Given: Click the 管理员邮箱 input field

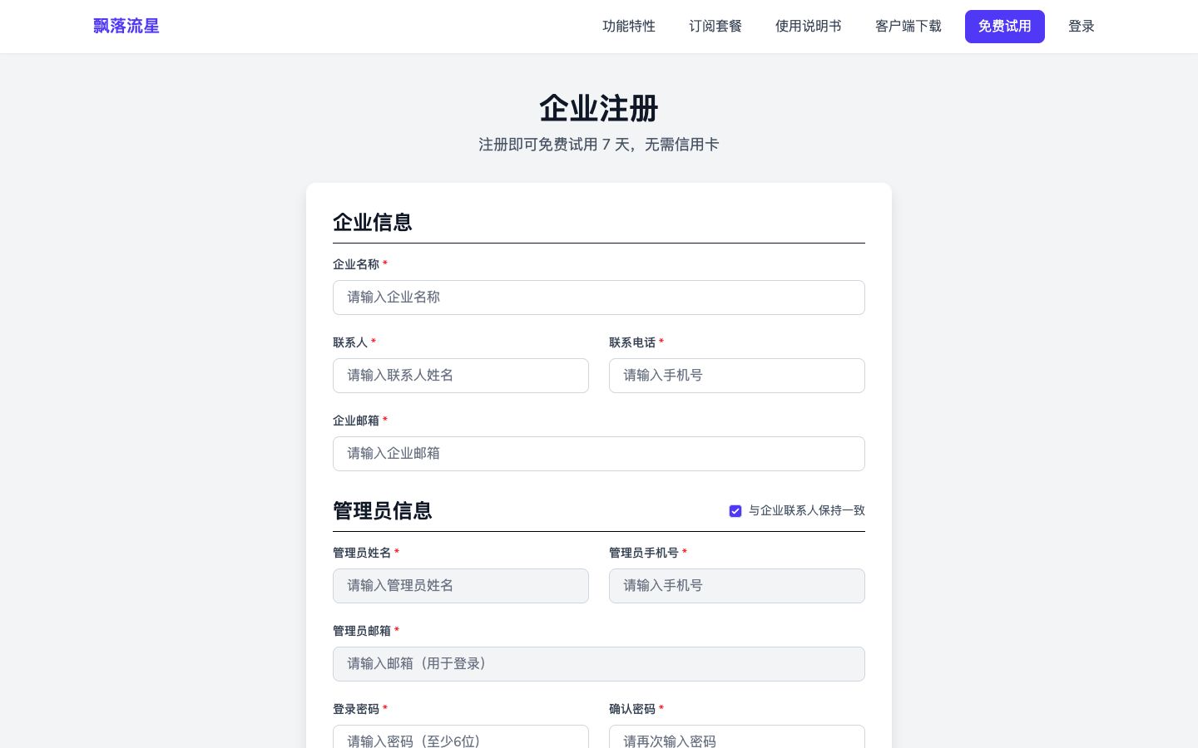Looking at the screenshot, I should 599,664.
